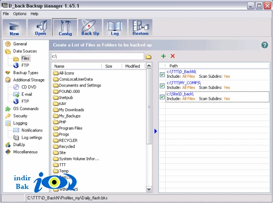The image size is (273, 203).
Task: Click the c:\ path input field
Action: pyautogui.click(x=97, y=56)
